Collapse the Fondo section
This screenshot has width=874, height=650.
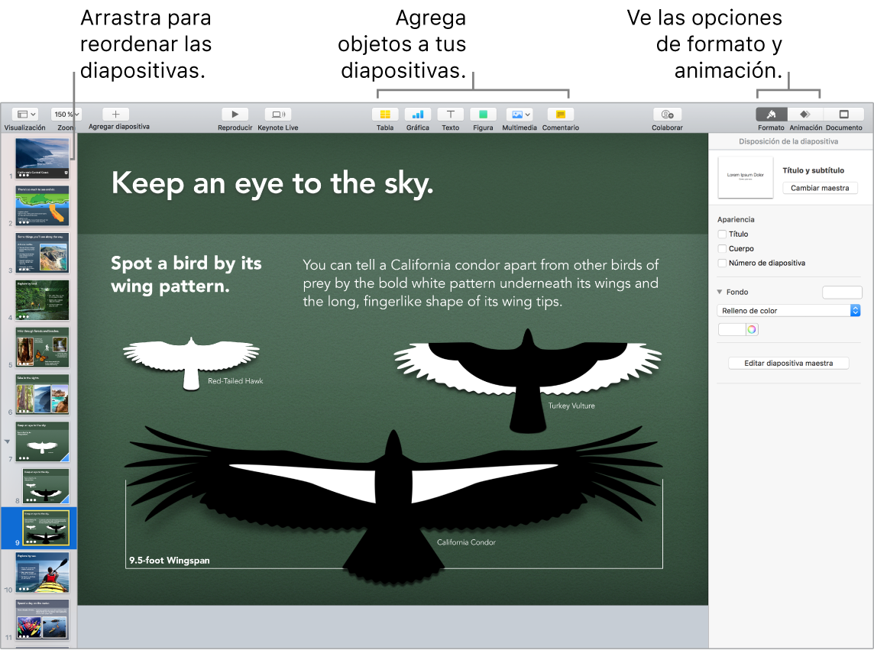(719, 291)
